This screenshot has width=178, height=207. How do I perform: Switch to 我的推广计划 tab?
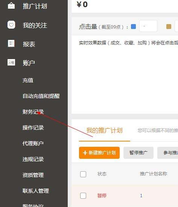105,131
